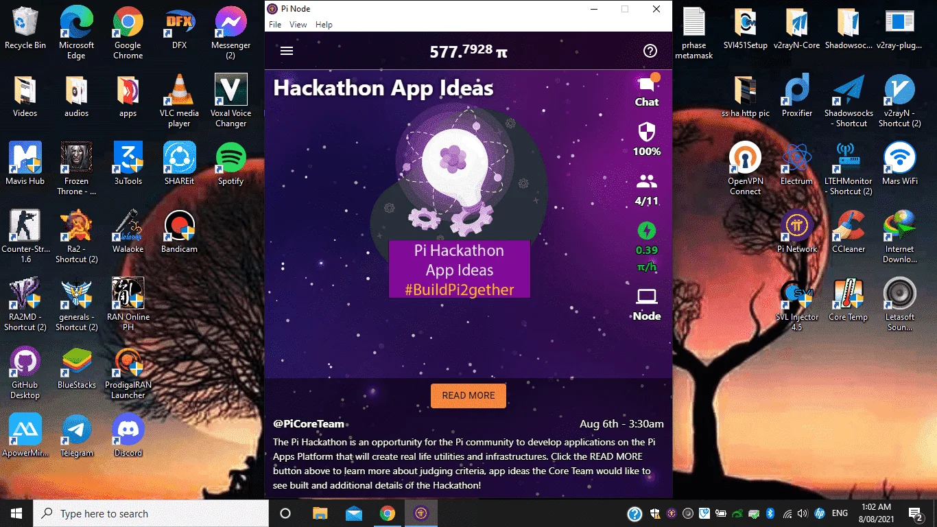This screenshot has height=527, width=937.
Task: Click the Hackathon App Ideas headline
Action: pyautogui.click(x=383, y=88)
